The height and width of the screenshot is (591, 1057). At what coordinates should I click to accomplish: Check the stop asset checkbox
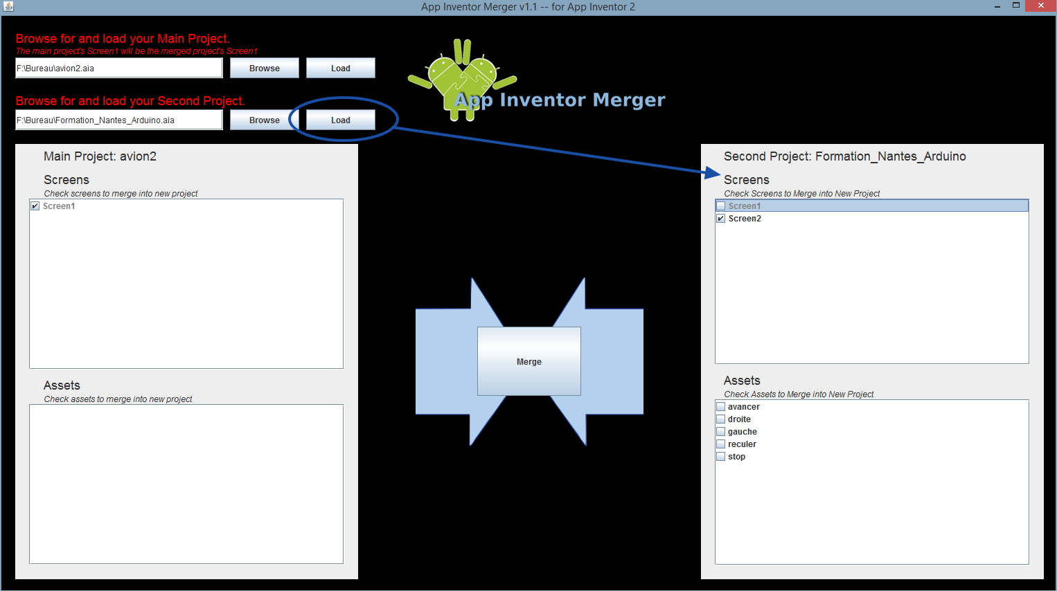721,457
